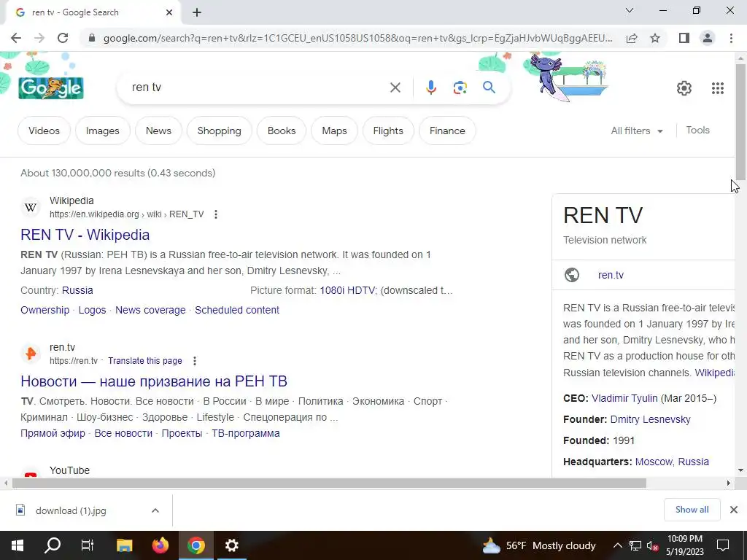Open Settings app on taskbar
Image resolution: width=747 pixels, height=560 pixels.
[x=231, y=545]
